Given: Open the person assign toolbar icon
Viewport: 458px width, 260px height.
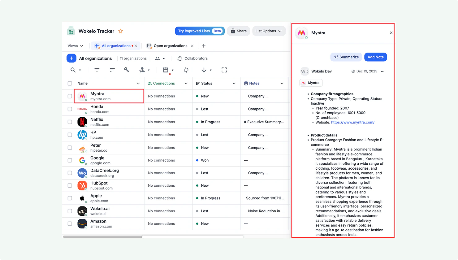Looking at the screenshot, I should (142, 70).
